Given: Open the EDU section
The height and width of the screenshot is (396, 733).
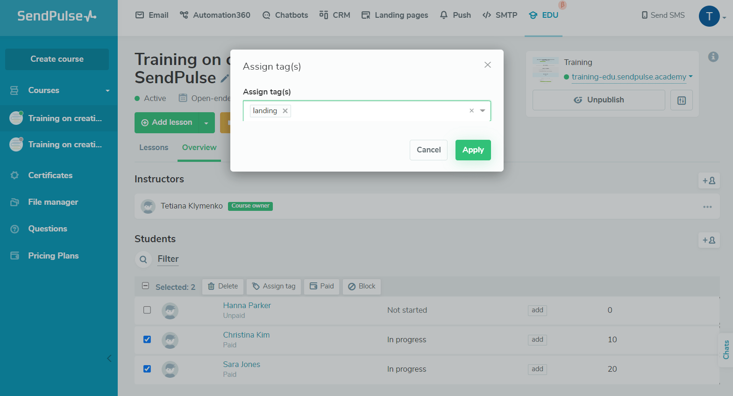Looking at the screenshot, I should (x=544, y=15).
